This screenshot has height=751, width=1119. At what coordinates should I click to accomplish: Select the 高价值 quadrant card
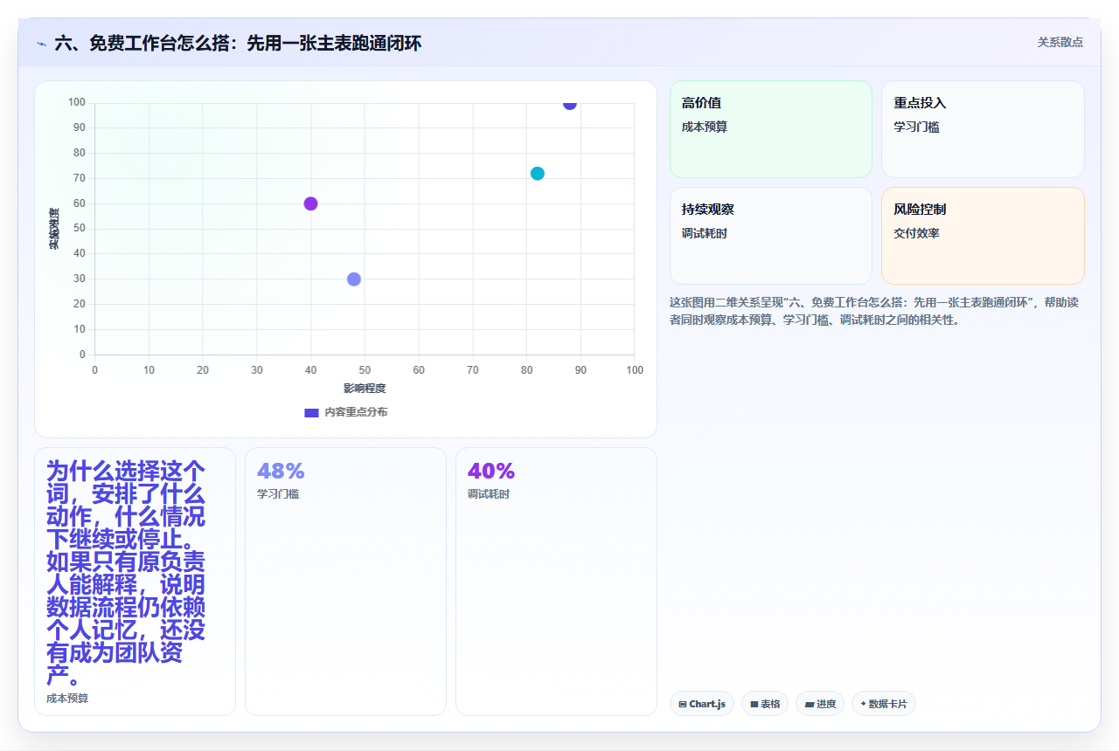[x=771, y=129]
